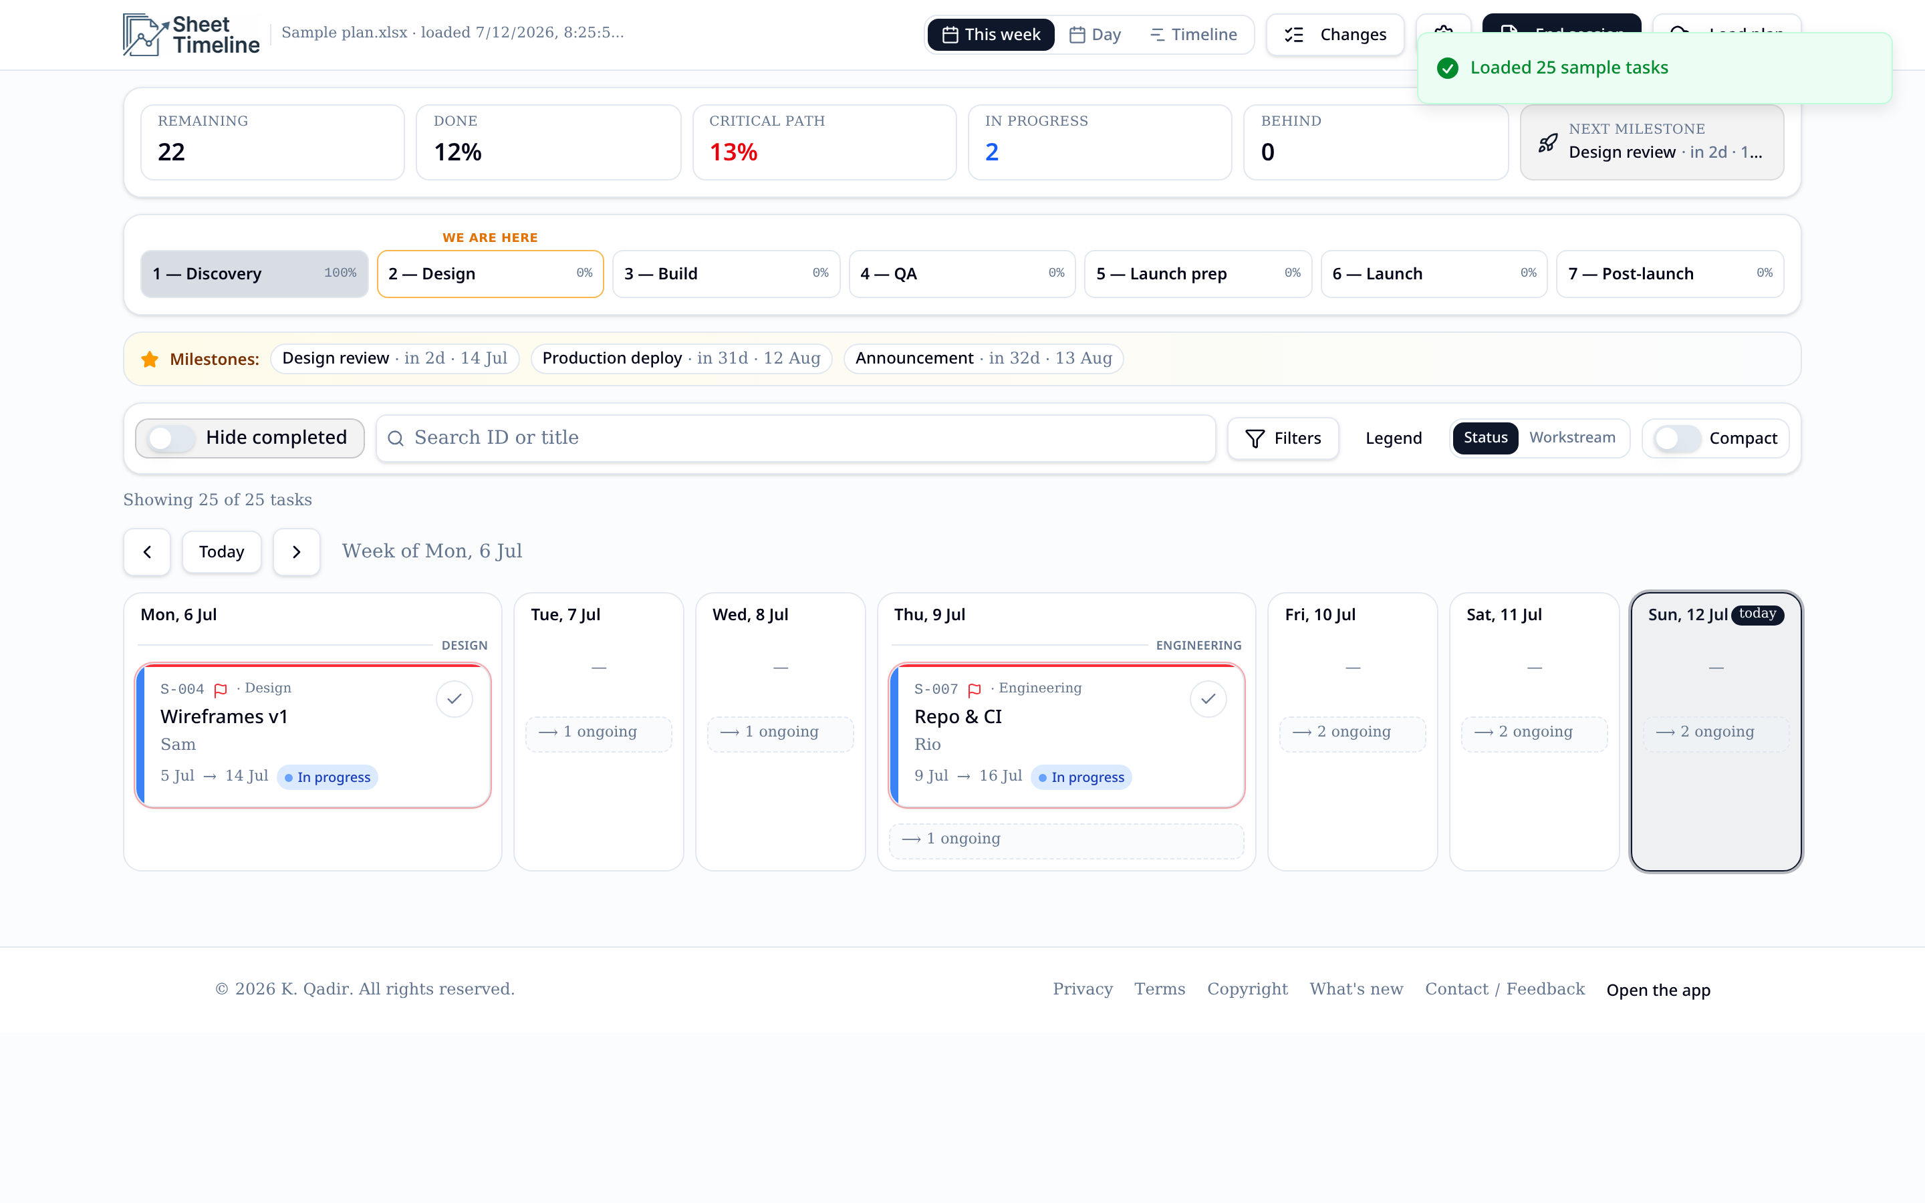Screen dimensions: 1925x1203
Task: Open the Copyright link
Action: (1247, 989)
